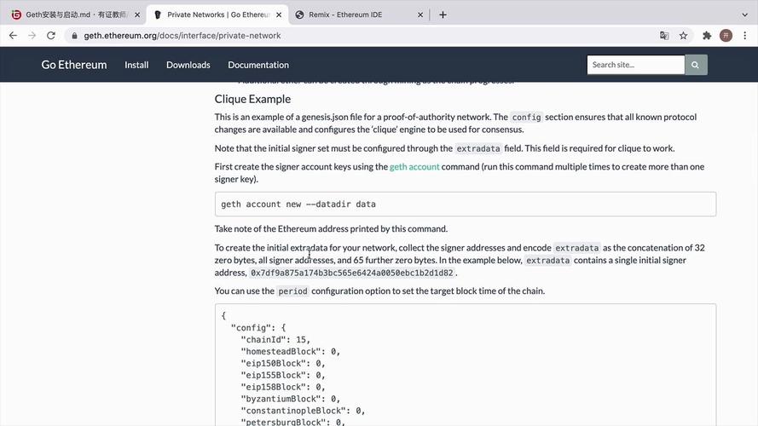Viewport: 758px width, 426px height.
Task: Click the browser forward arrow
Action: pos(32,36)
